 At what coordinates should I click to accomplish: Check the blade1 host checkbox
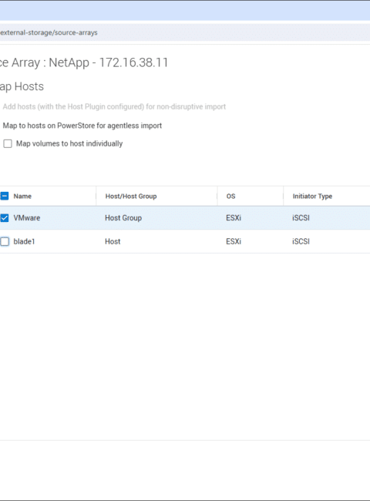tap(5, 241)
